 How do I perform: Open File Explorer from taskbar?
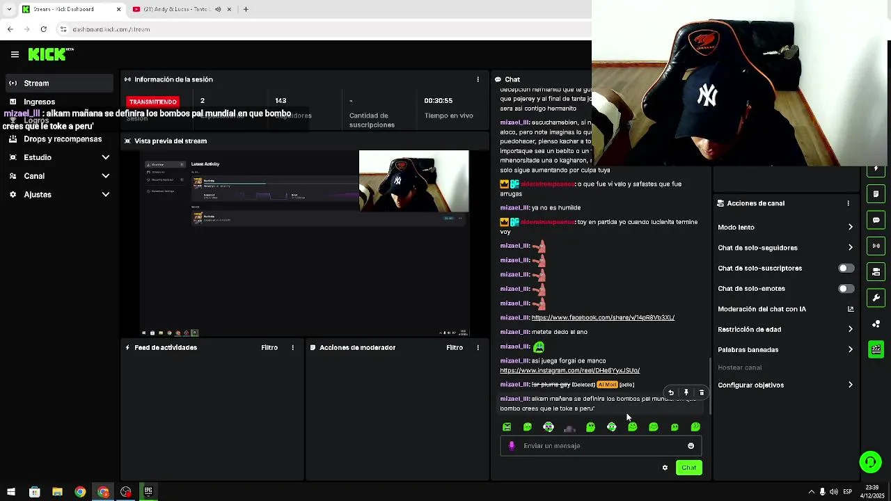click(x=57, y=492)
